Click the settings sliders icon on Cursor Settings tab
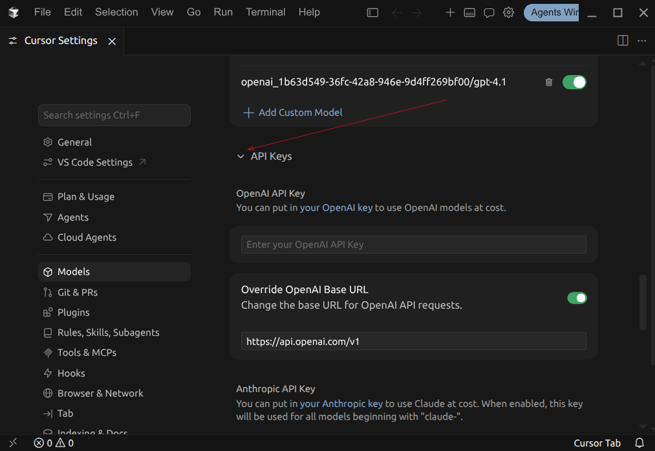Image resolution: width=655 pixels, height=451 pixels. 13,41
